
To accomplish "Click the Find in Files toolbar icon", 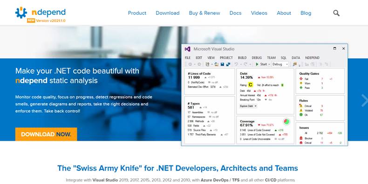I will 295,64.
